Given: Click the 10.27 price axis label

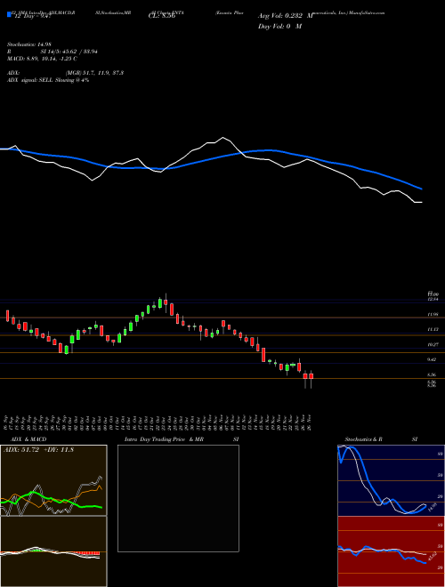Looking at the screenshot, I should (433, 344).
